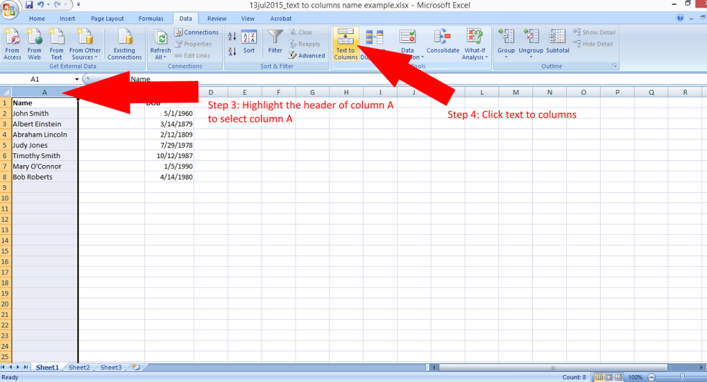Go to last sheet navigation arrow
Screen dimensions: 707x382
point(26,367)
